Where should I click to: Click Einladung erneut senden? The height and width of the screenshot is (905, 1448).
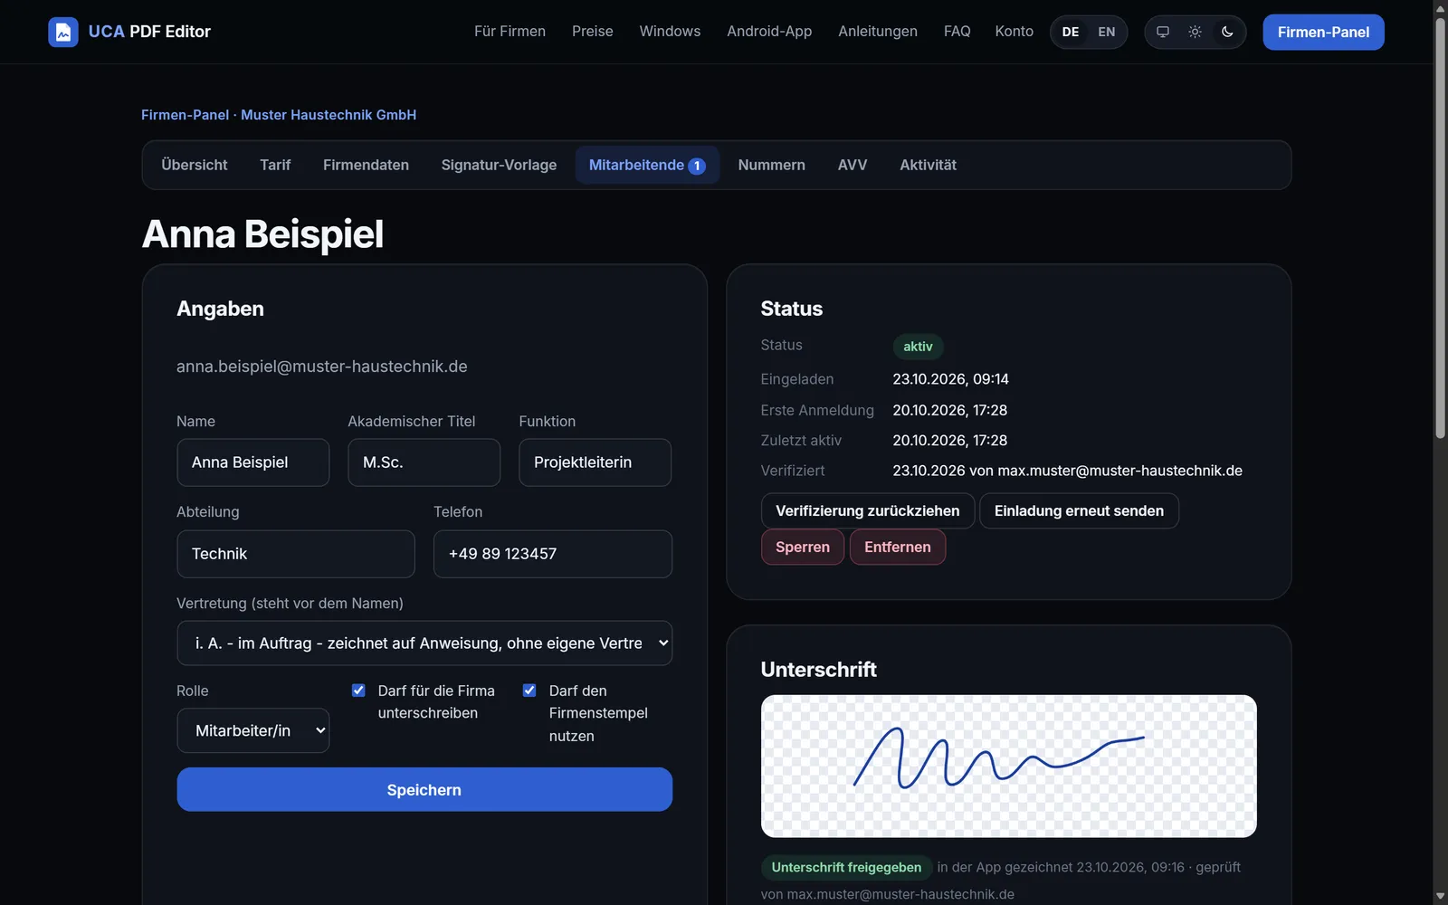(1079, 511)
